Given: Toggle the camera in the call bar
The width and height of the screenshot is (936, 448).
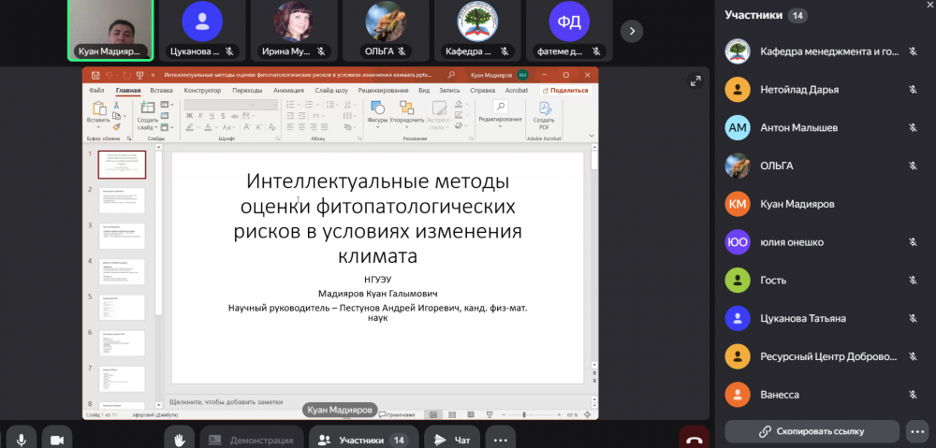Looking at the screenshot, I should click(56, 440).
